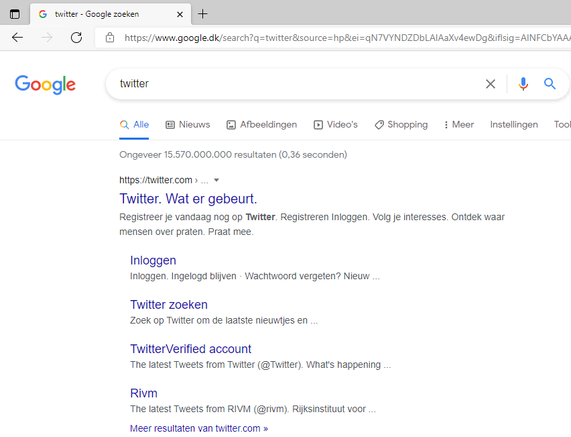The image size is (571, 437).
Task: Click snippet 'Registreer je vandaag nog op Twitter'
Action: (x=197, y=217)
